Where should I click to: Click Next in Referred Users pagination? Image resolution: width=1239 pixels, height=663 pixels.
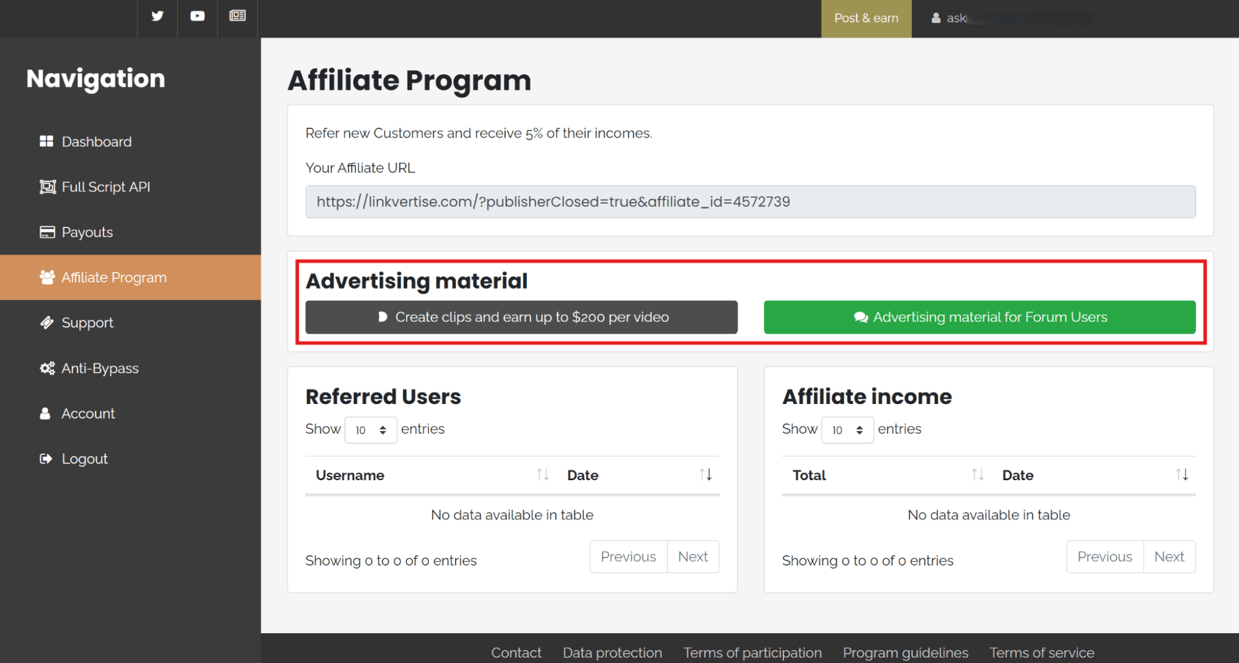tap(692, 557)
